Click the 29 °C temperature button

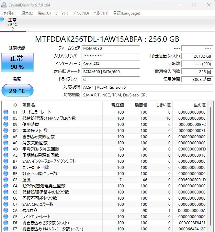pyautogui.click(x=17, y=91)
